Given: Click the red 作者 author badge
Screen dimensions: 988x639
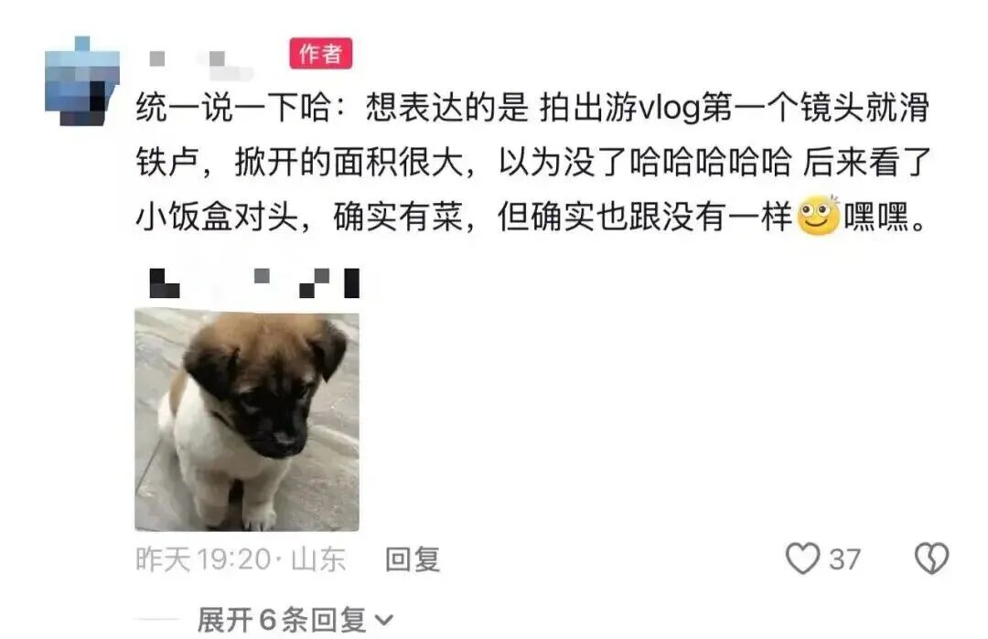Looking at the screenshot, I should (x=321, y=54).
